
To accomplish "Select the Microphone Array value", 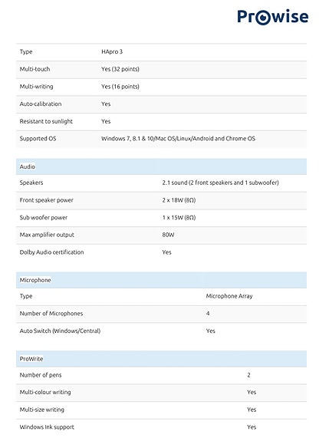I will coord(229,296).
